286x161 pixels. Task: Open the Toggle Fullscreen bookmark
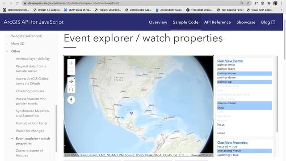point(108,10)
